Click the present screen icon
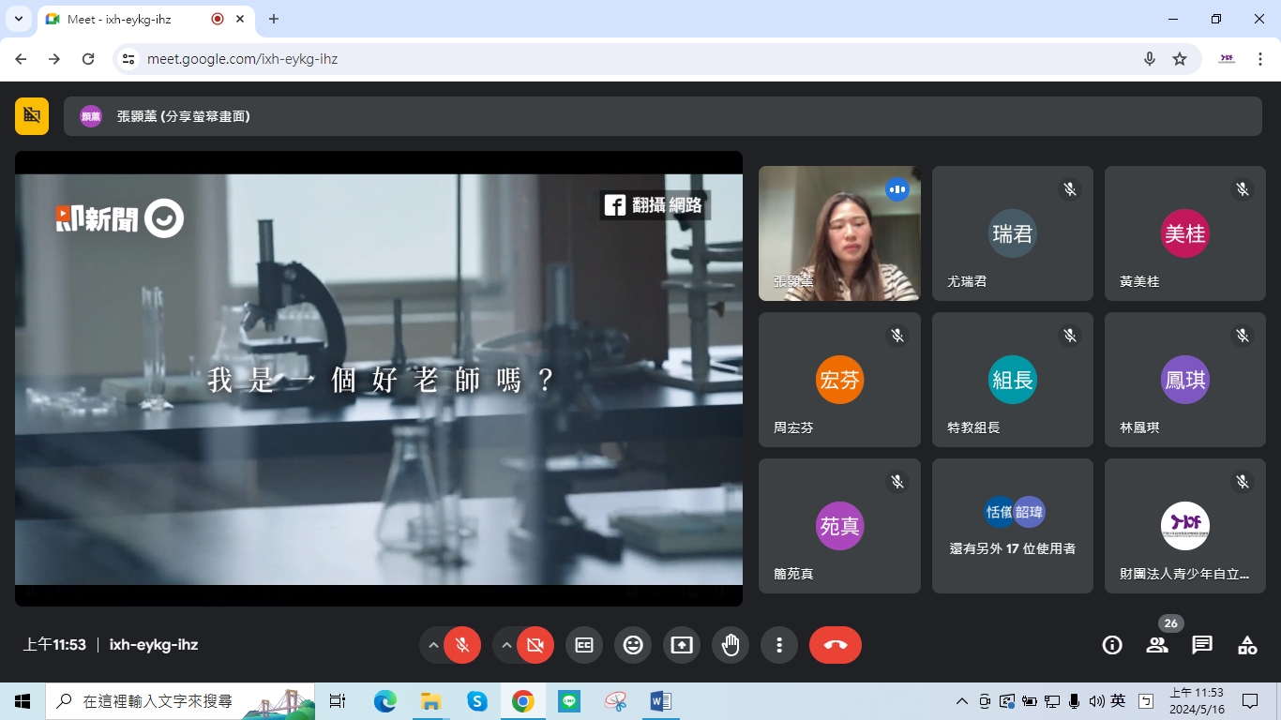1281x720 pixels. click(682, 645)
